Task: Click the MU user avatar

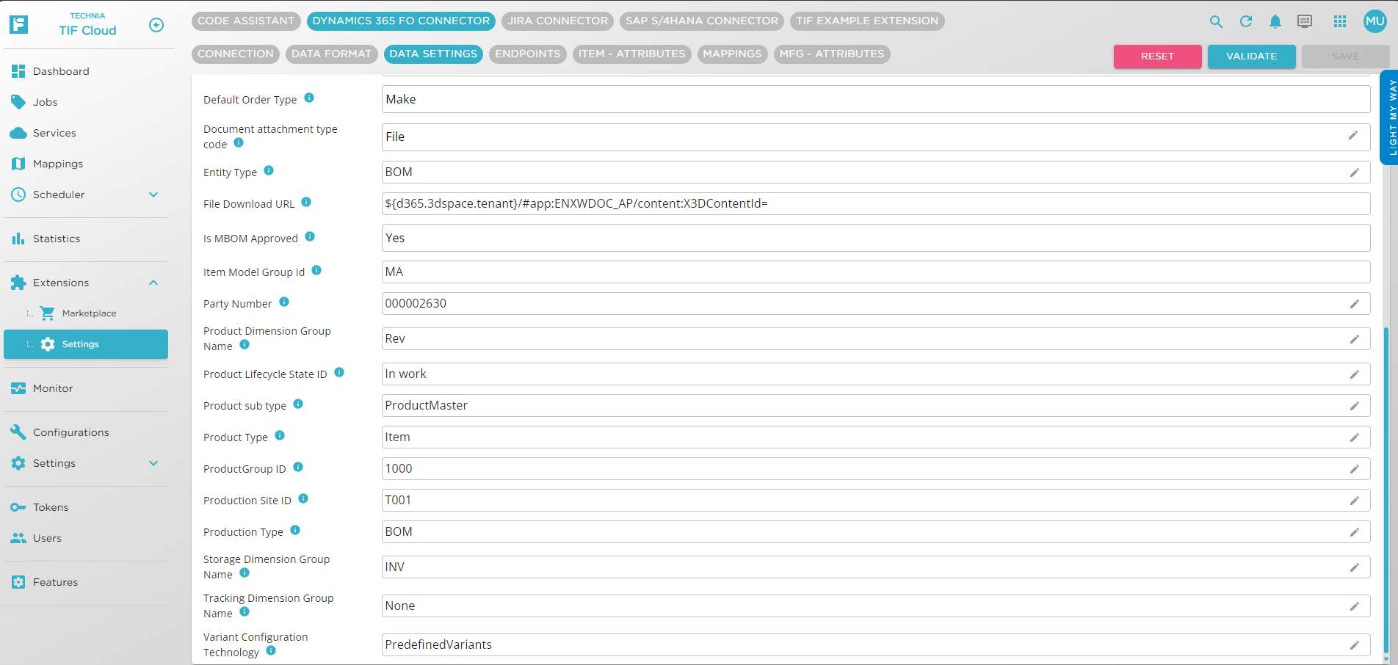Action: [1375, 21]
